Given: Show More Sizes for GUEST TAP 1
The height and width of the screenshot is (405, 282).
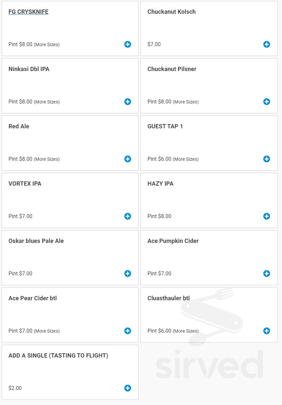Looking at the screenshot, I should (x=186, y=159).
